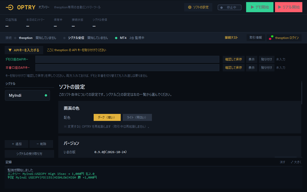Viewport: 307px width, 192px height.
Task: Click the シグナル受信 stat in the summary bar
Action: click(100, 23)
